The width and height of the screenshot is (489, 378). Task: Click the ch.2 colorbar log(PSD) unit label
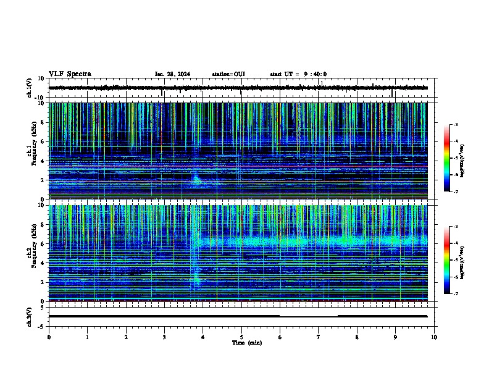(462, 262)
